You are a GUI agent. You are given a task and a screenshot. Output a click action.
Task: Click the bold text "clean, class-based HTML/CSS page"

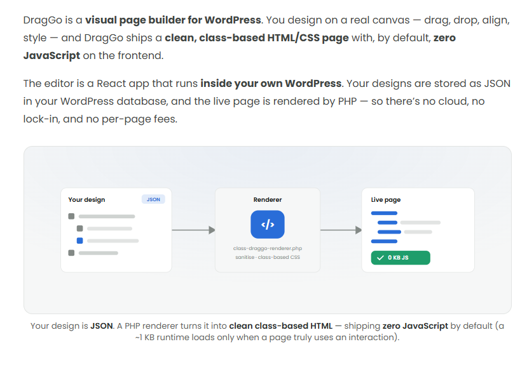256,38
